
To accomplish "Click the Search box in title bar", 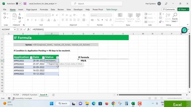I will pyautogui.click(x=97, y=4).
